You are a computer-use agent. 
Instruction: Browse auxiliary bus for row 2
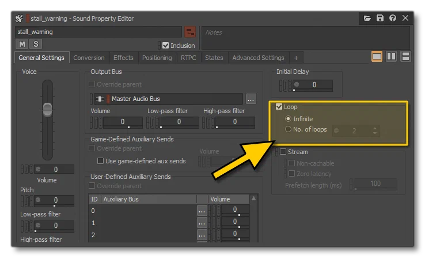coord(202,235)
